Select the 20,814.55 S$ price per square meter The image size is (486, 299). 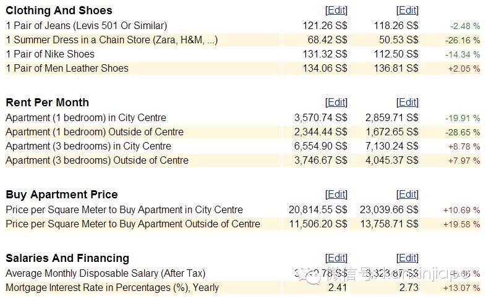(318, 210)
